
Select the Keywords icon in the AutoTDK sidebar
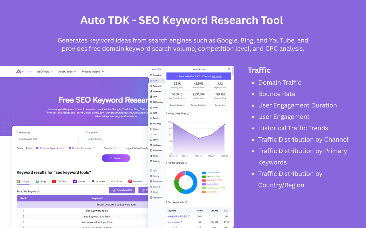tap(156, 86)
